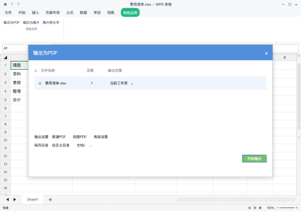301x211 pixels.
Task: Click 图片转文字 in the ribbon
Action: [51, 22]
